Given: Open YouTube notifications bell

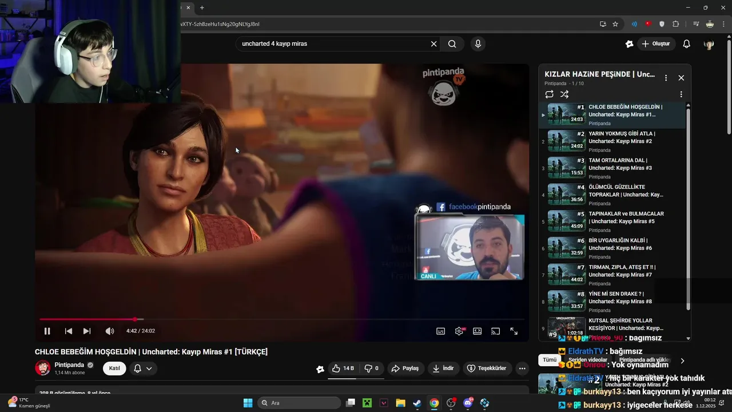Looking at the screenshot, I should pos(687,43).
